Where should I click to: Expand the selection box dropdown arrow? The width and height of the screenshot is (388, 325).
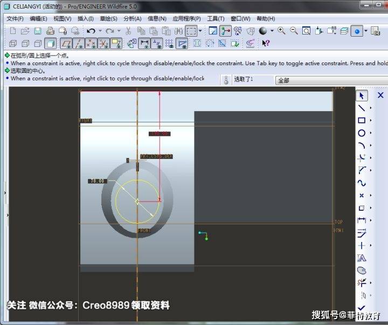tap(200, 31)
